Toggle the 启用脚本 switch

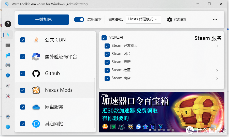point(79,20)
